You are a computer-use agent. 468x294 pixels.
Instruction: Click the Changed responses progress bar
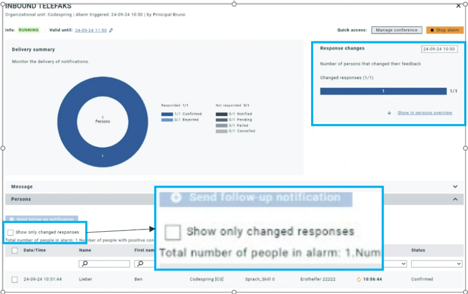pos(383,91)
